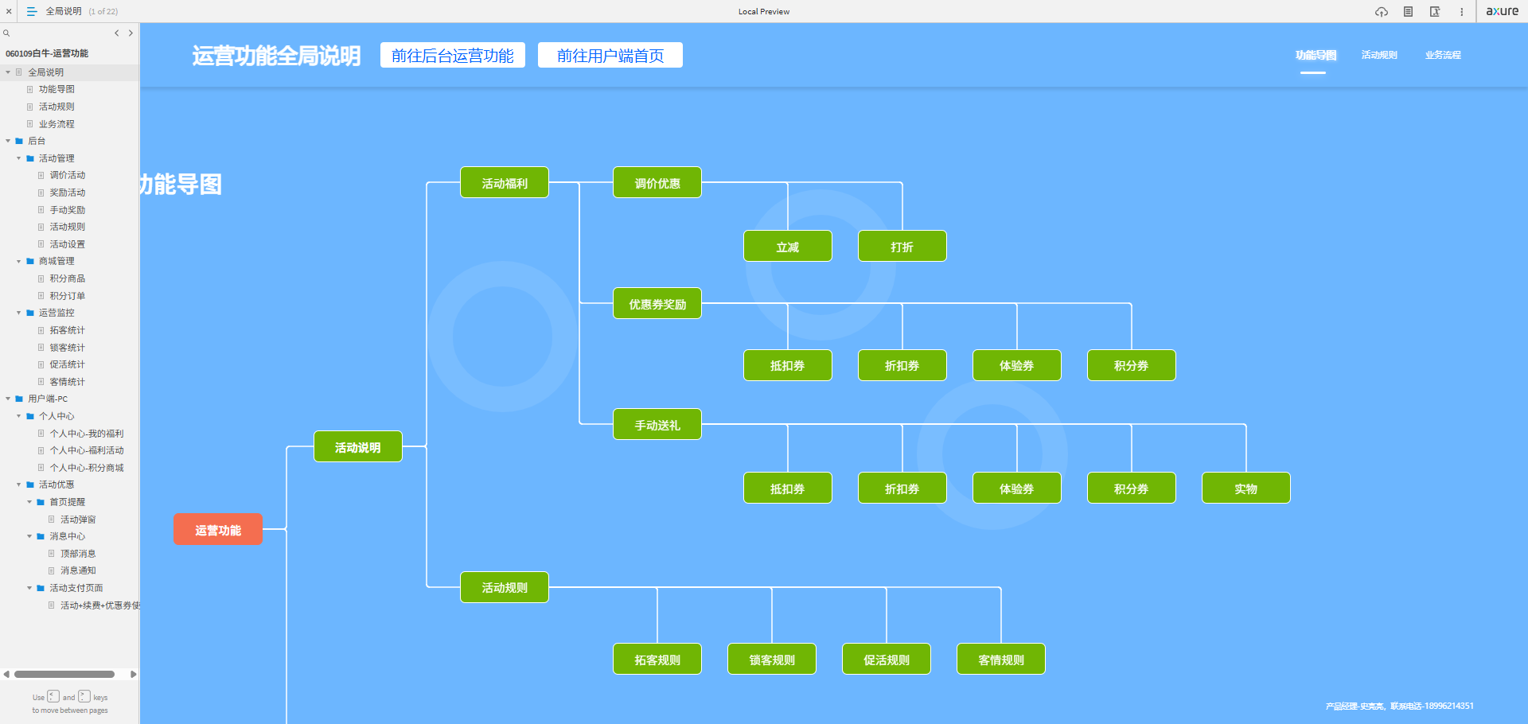Screen dimensions: 1528x724
Task: Click the sitemap horizontal scrollbar thumb
Action: [64, 674]
